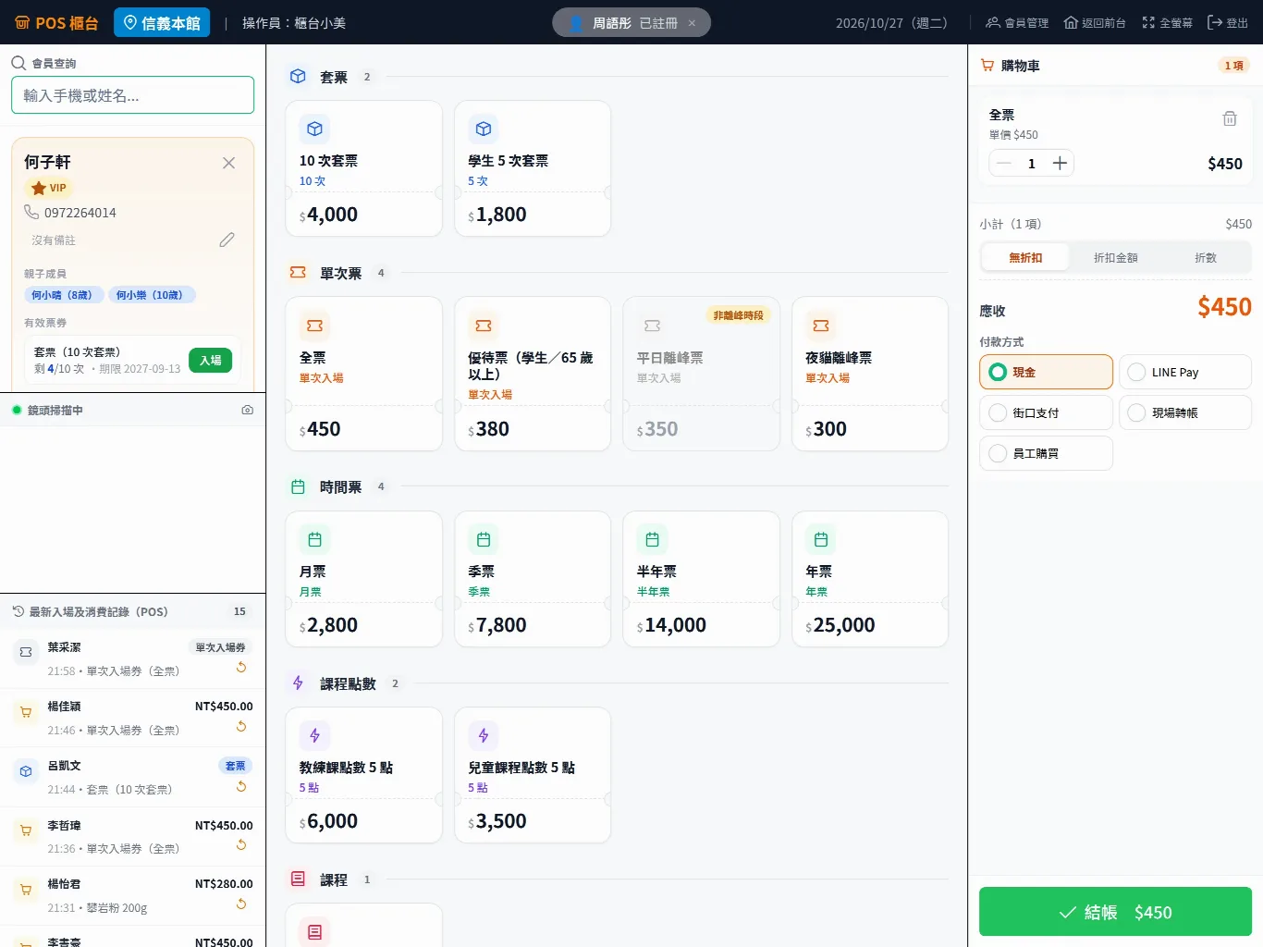Focus the member search input field

(x=132, y=95)
